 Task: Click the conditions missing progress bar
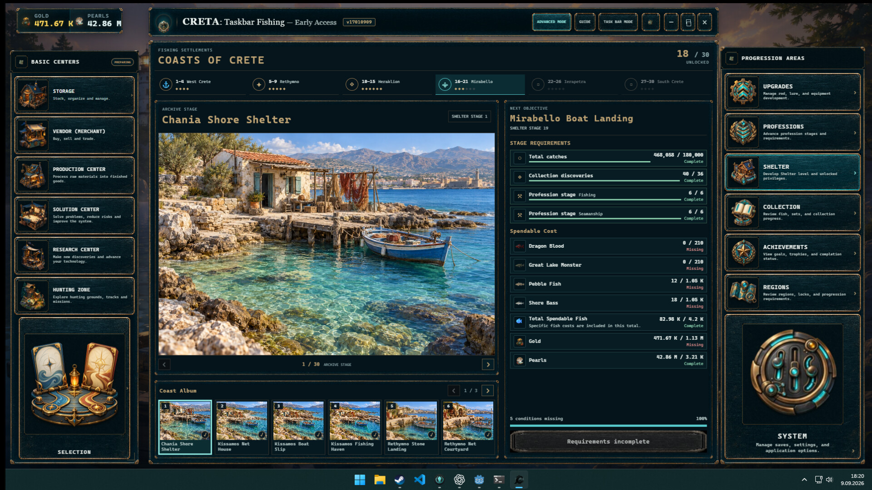click(x=608, y=426)
